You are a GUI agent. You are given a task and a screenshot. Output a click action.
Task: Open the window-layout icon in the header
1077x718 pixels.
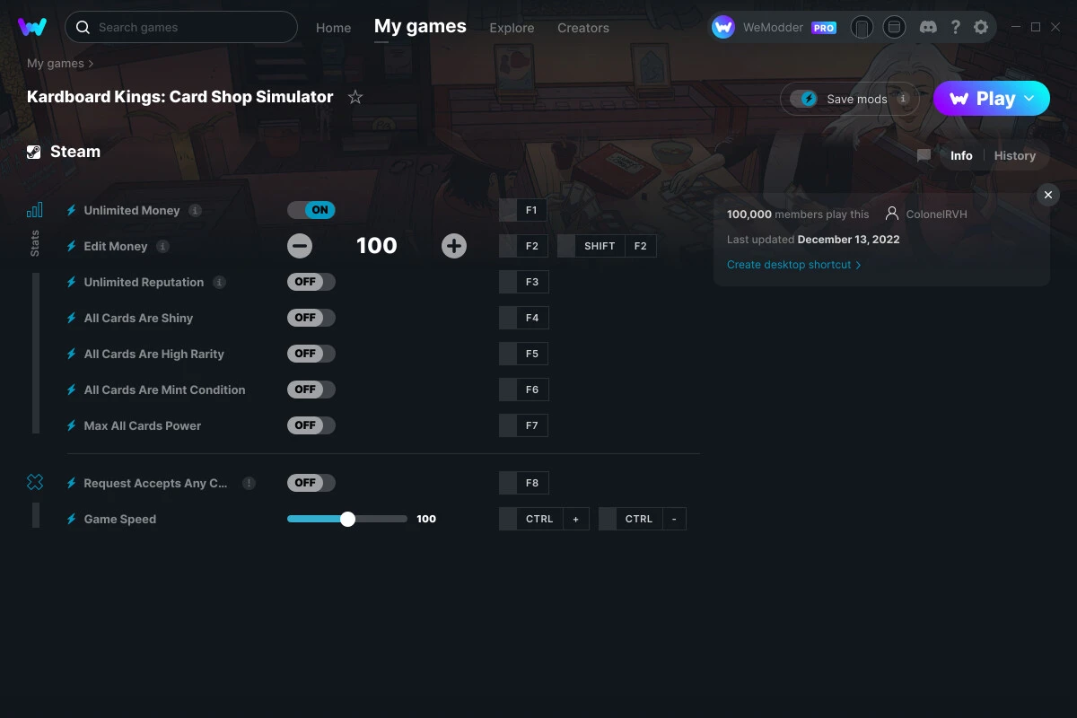(894, 28)
